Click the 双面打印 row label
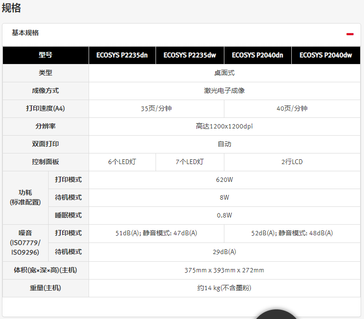This screenshot has width=364, height=319. [x=45, y=144]
